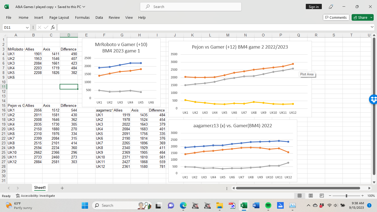Image resolution: width=377 pixels, height=212 pixels.
Task: Click formula bar options dots
Action: [x=33, y=27]
